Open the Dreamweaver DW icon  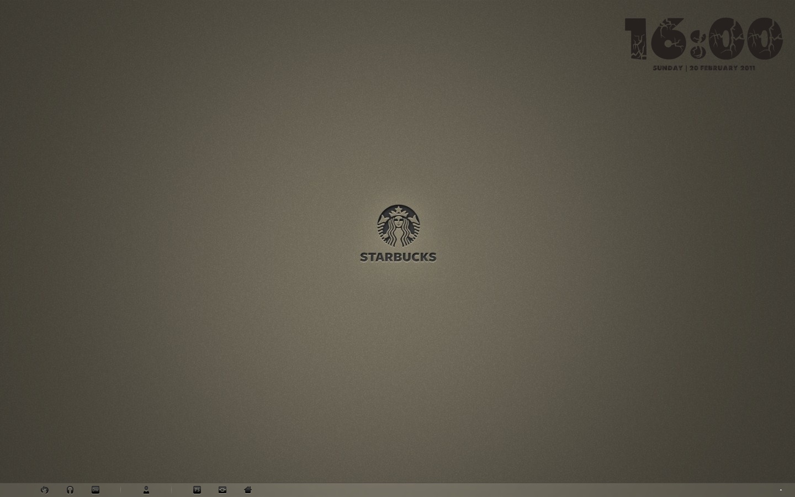(x=96, y=490)
